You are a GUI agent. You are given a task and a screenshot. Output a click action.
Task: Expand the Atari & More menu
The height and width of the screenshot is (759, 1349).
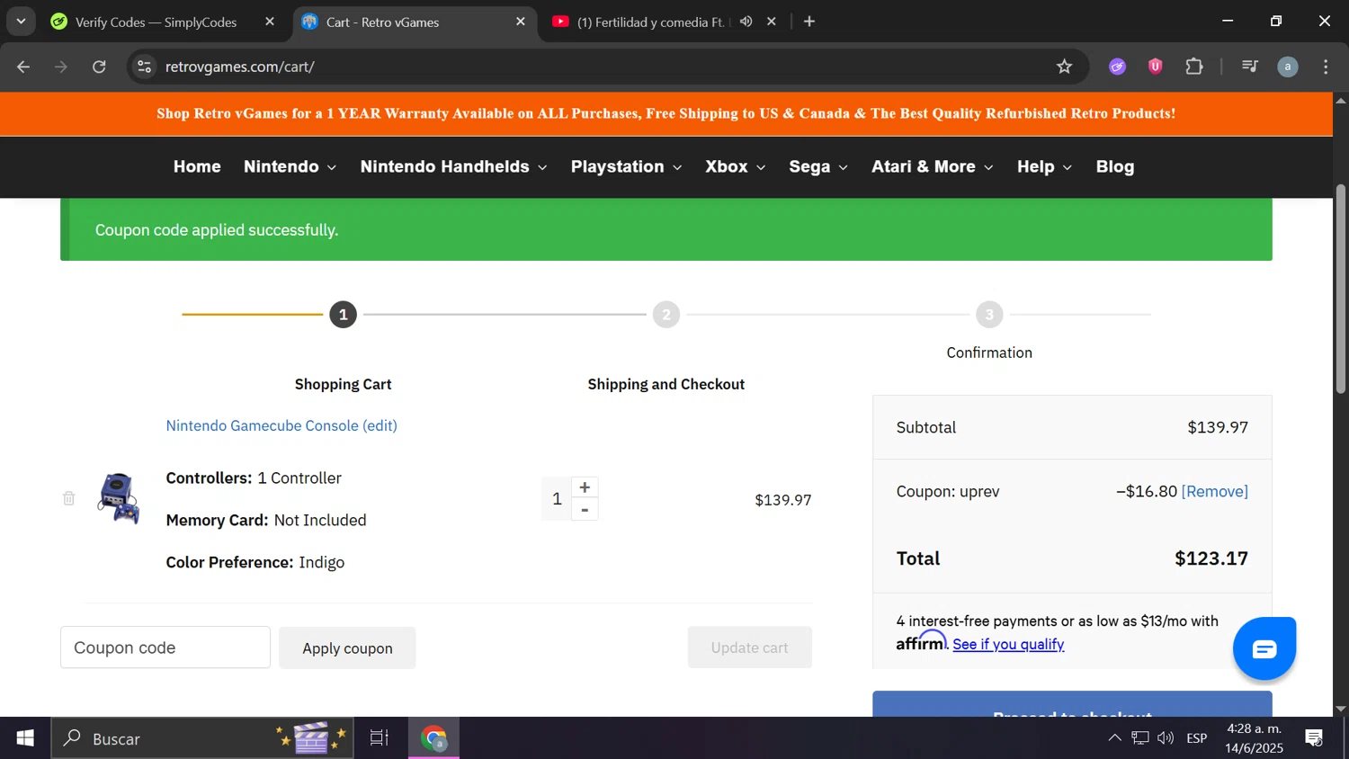[932, 167]
